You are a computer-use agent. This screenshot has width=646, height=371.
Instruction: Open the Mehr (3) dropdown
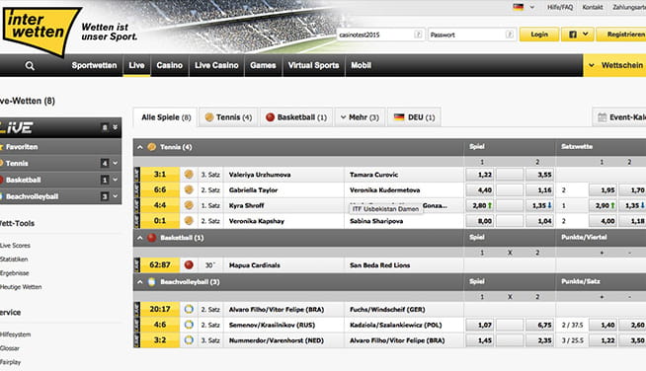click(x=360, y=117)
